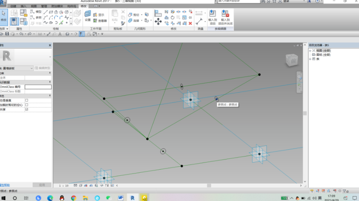The width and height of the screenshot is (359, 201).
Task: Open the 管理 ribbon tab
Action: pos(44,6)
